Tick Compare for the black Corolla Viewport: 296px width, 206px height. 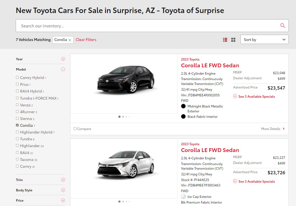pos(75,129)
